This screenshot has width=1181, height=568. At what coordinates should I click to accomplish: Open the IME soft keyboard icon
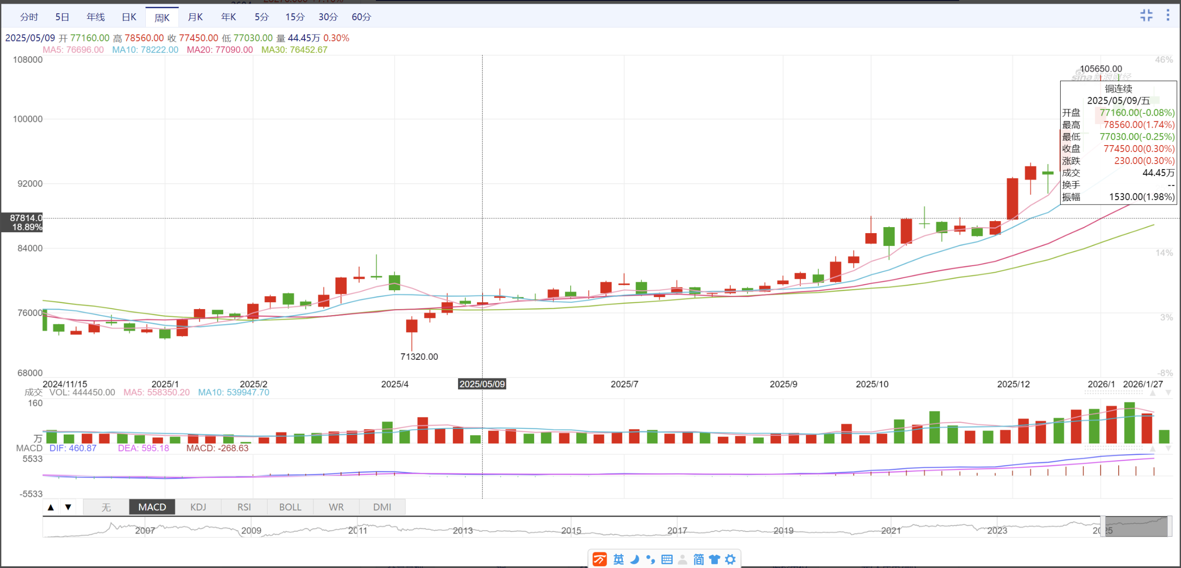(x=667, y=559)
